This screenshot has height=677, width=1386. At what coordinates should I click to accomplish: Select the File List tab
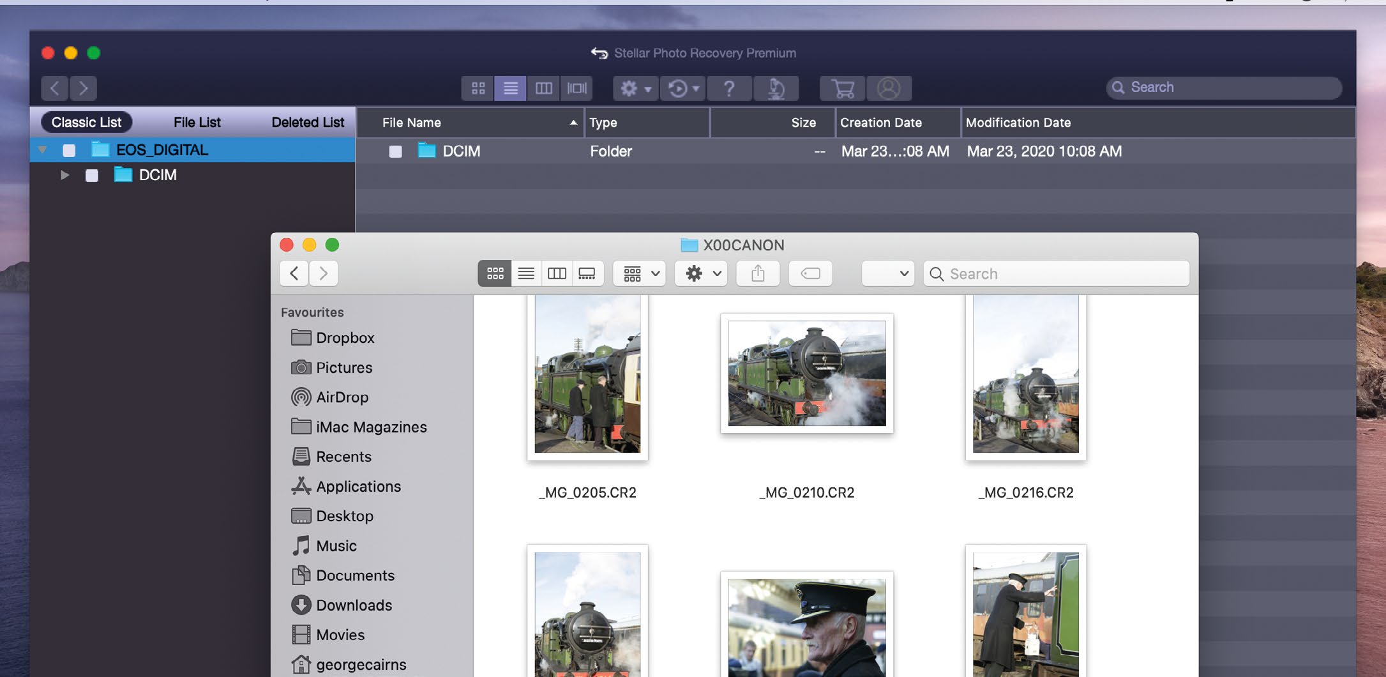(197, 122)
